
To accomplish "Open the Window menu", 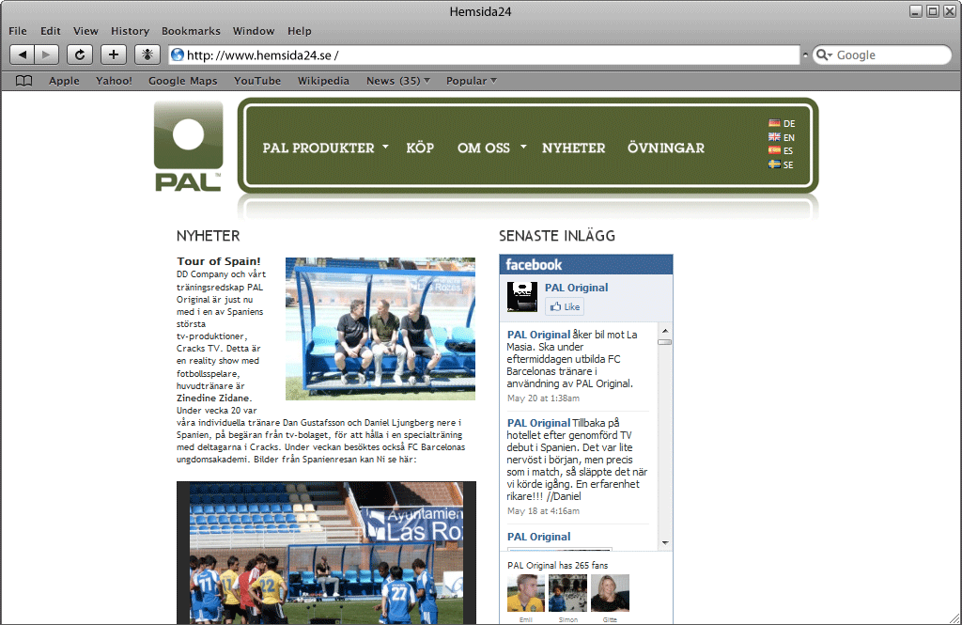I will coord(254,31).
